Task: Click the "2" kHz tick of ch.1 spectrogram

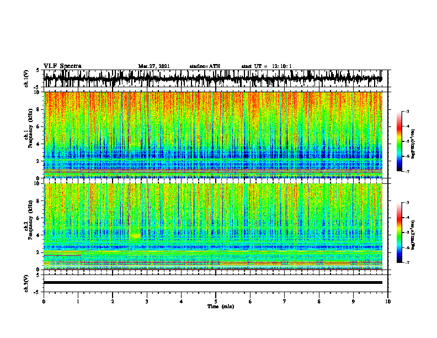Action: [39, 161]
